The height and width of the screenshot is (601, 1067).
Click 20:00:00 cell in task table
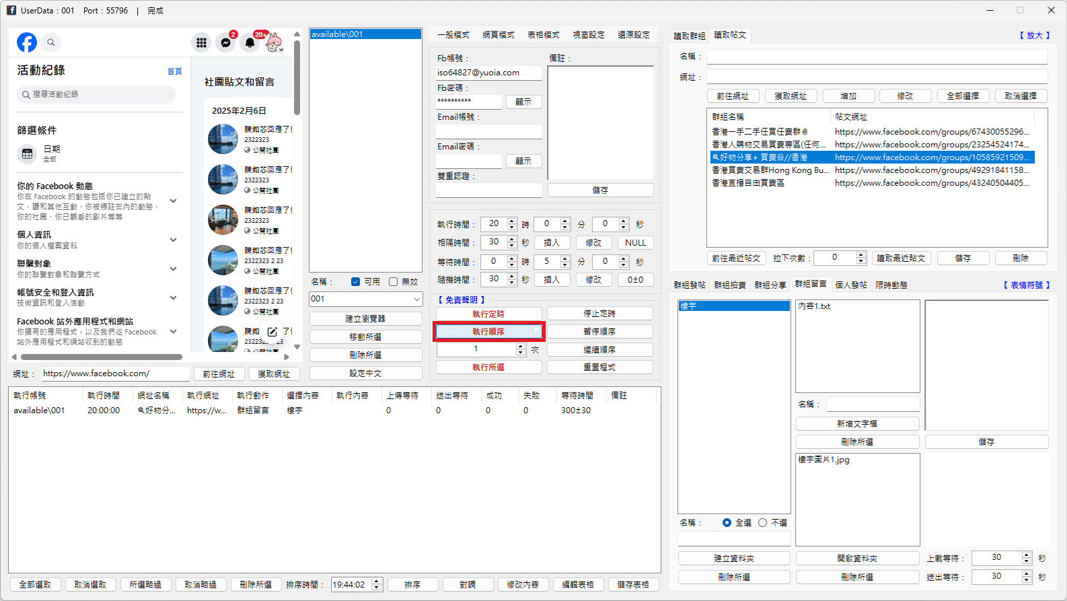[104, 411]
